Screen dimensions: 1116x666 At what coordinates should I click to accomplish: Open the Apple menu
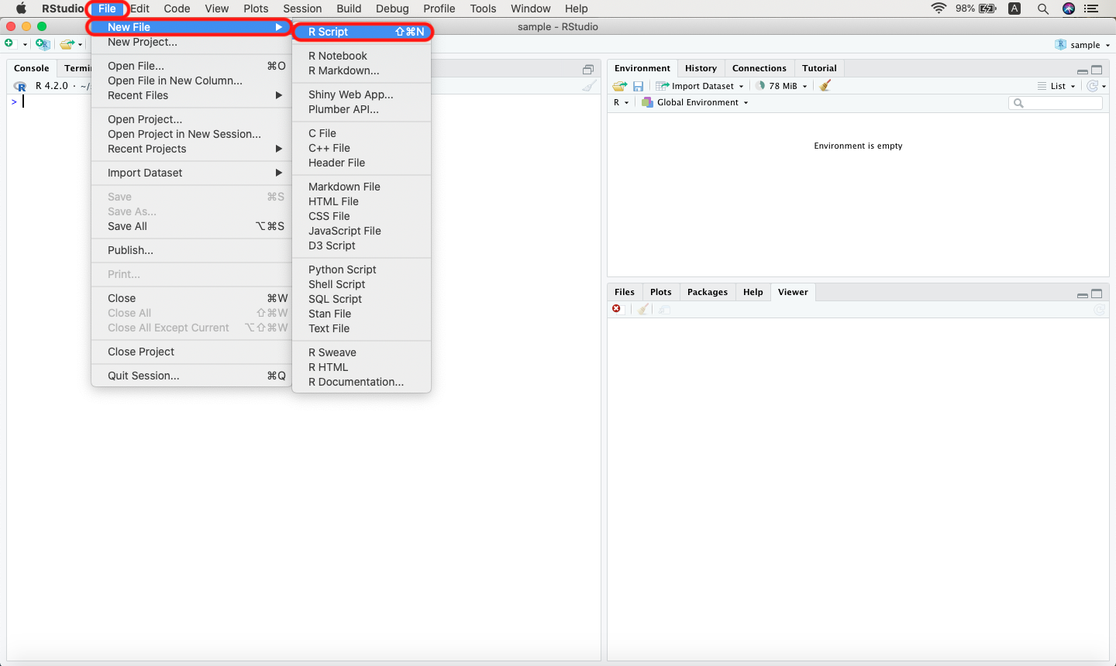[21, 9]
